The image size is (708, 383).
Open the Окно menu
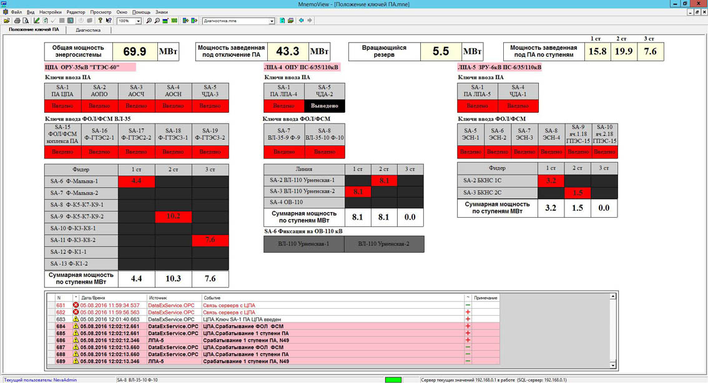(122, 12)
